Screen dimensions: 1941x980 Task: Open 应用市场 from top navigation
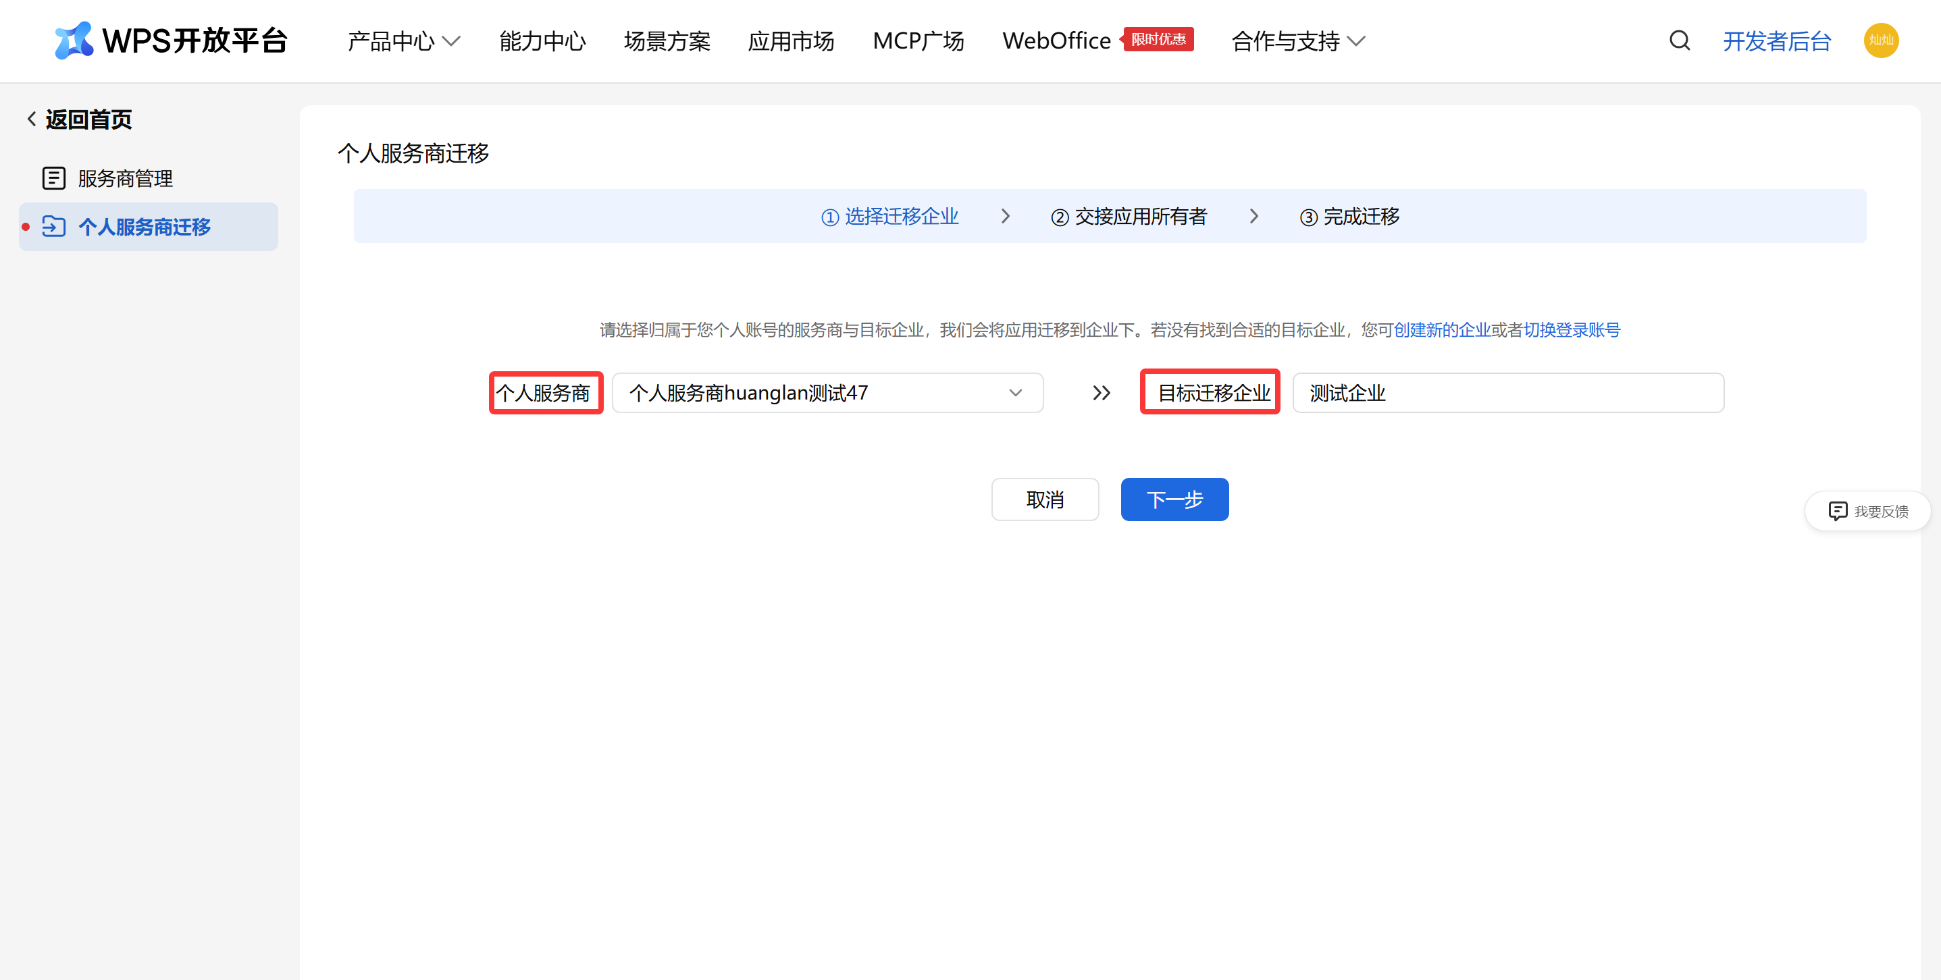pos(790,40)
